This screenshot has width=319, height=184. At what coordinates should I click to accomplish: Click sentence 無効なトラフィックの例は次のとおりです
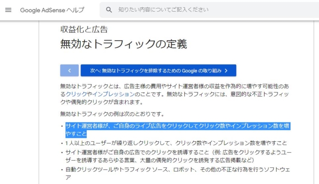pos(112,114)
